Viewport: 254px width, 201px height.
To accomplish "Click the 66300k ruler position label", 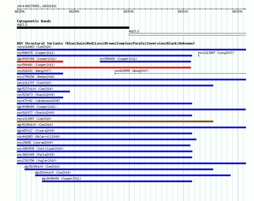I will coord(129,11).
